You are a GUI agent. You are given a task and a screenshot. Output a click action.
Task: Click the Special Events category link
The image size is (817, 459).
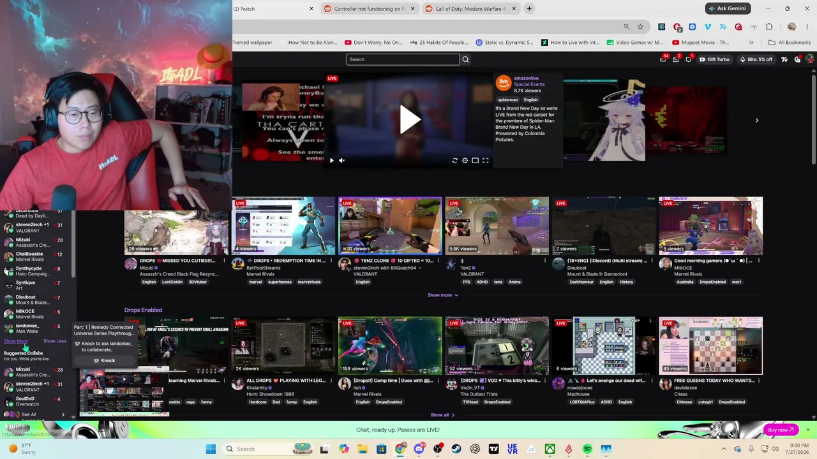tap(529, 84)
